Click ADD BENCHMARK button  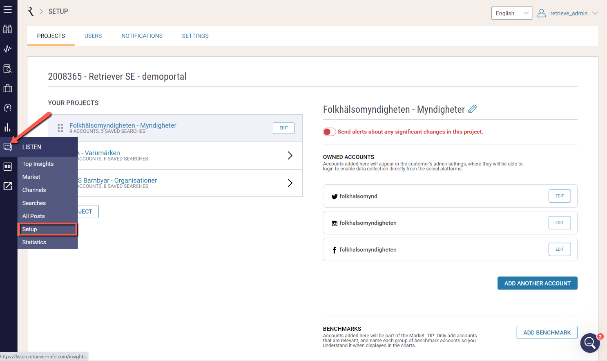[x=547, y=332]
